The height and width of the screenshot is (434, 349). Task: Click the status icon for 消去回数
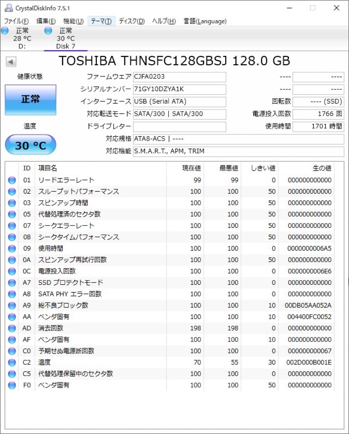pos(12,328)
